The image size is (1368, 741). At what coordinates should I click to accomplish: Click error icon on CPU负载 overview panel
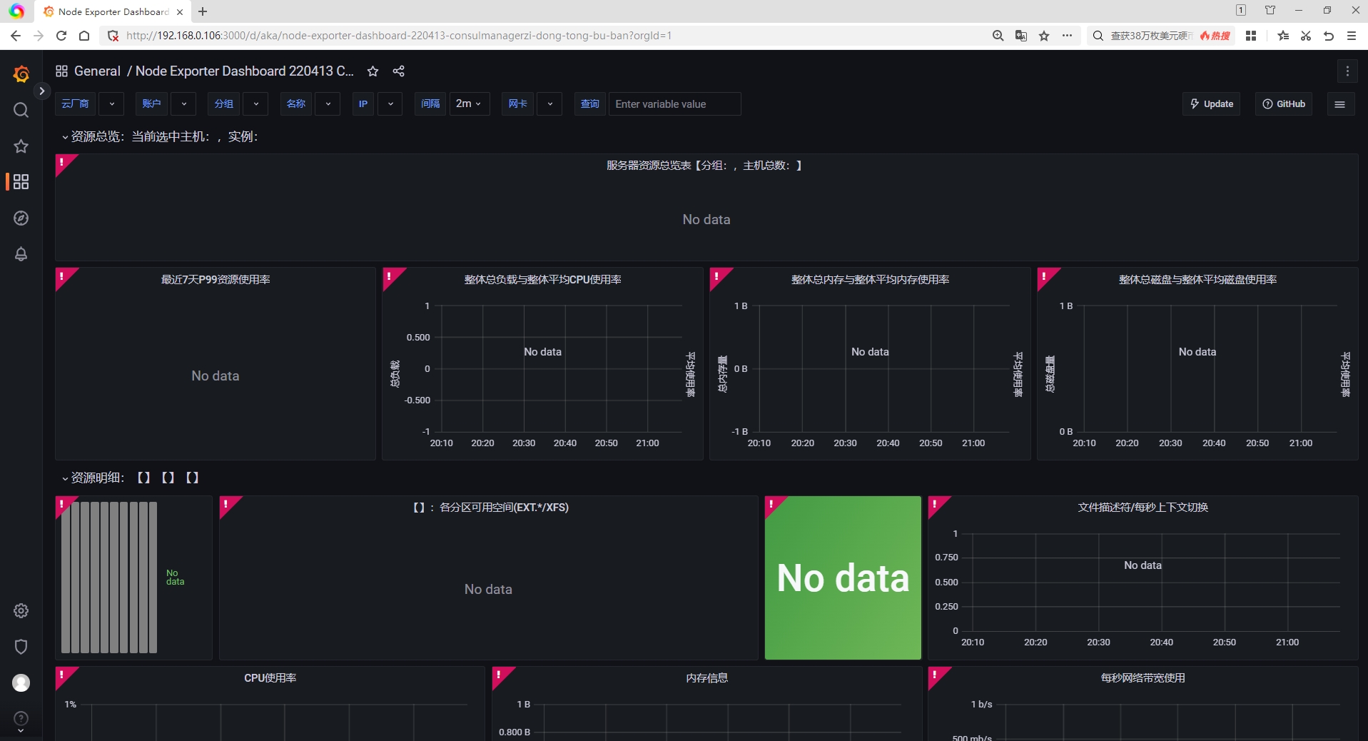point(390,276)
